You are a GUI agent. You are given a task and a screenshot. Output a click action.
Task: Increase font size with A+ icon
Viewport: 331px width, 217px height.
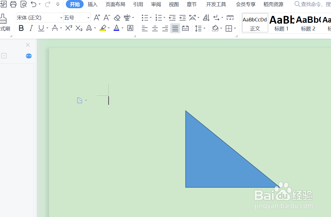tap(97, 18)
